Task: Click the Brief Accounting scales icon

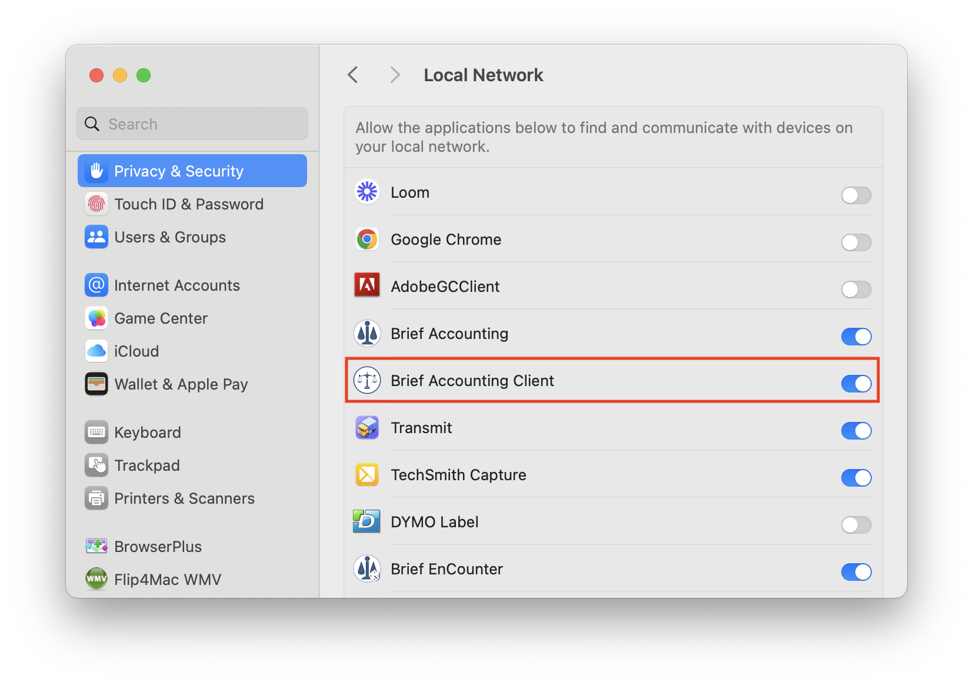Action: [x=367, y=333]
